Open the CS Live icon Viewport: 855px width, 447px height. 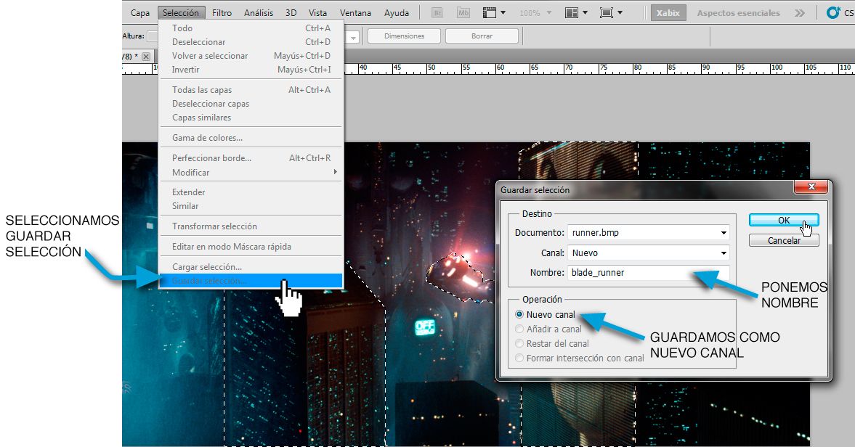coord(833,12)
